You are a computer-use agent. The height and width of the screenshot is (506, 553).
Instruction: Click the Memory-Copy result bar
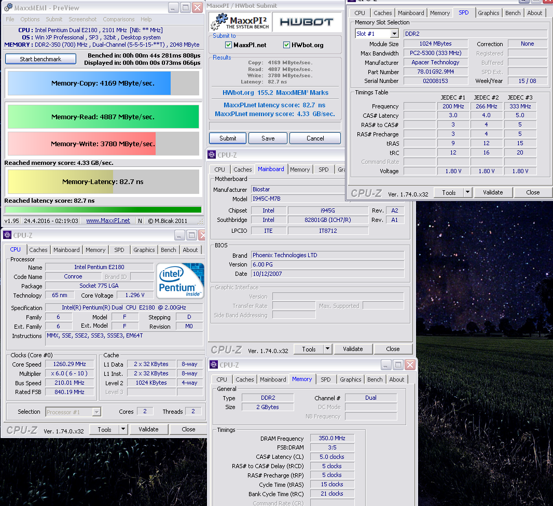click(x=103, y=83)
